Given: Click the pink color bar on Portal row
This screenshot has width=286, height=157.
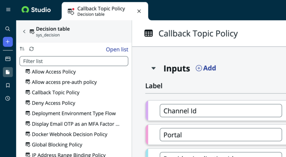Looking at the screenshot, I should point(147,135).
